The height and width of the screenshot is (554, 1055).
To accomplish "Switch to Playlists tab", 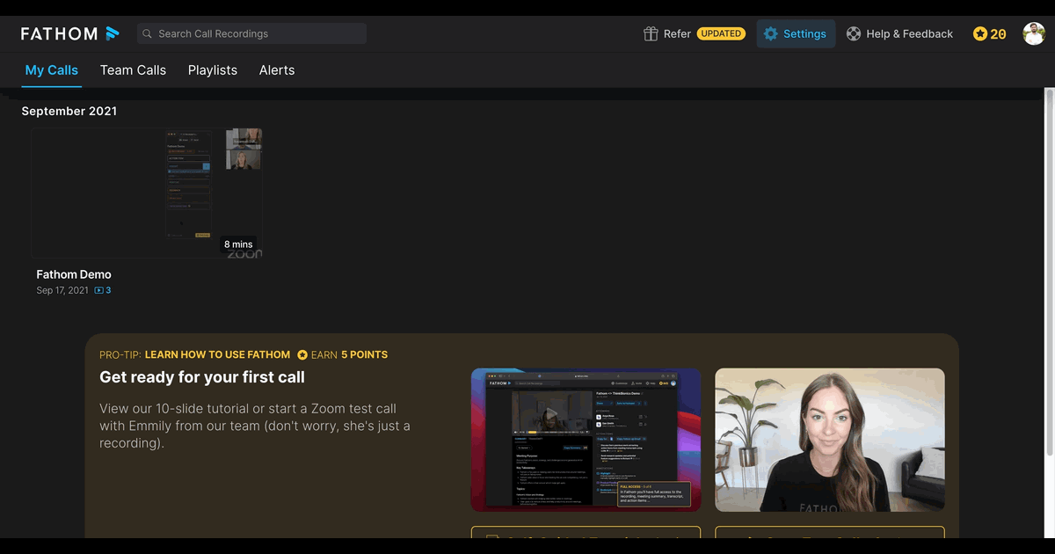I will tap(213, 70).
